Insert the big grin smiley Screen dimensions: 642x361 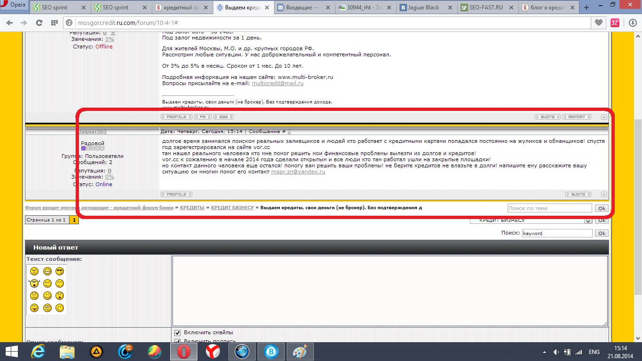pyautogui.click(x=47, y=271)
